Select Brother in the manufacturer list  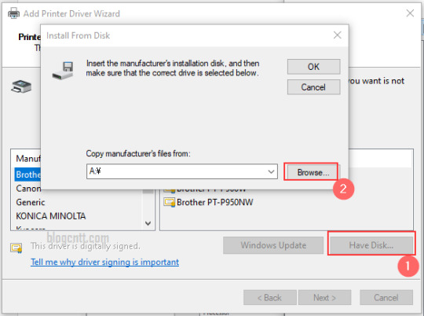point(27,175)
